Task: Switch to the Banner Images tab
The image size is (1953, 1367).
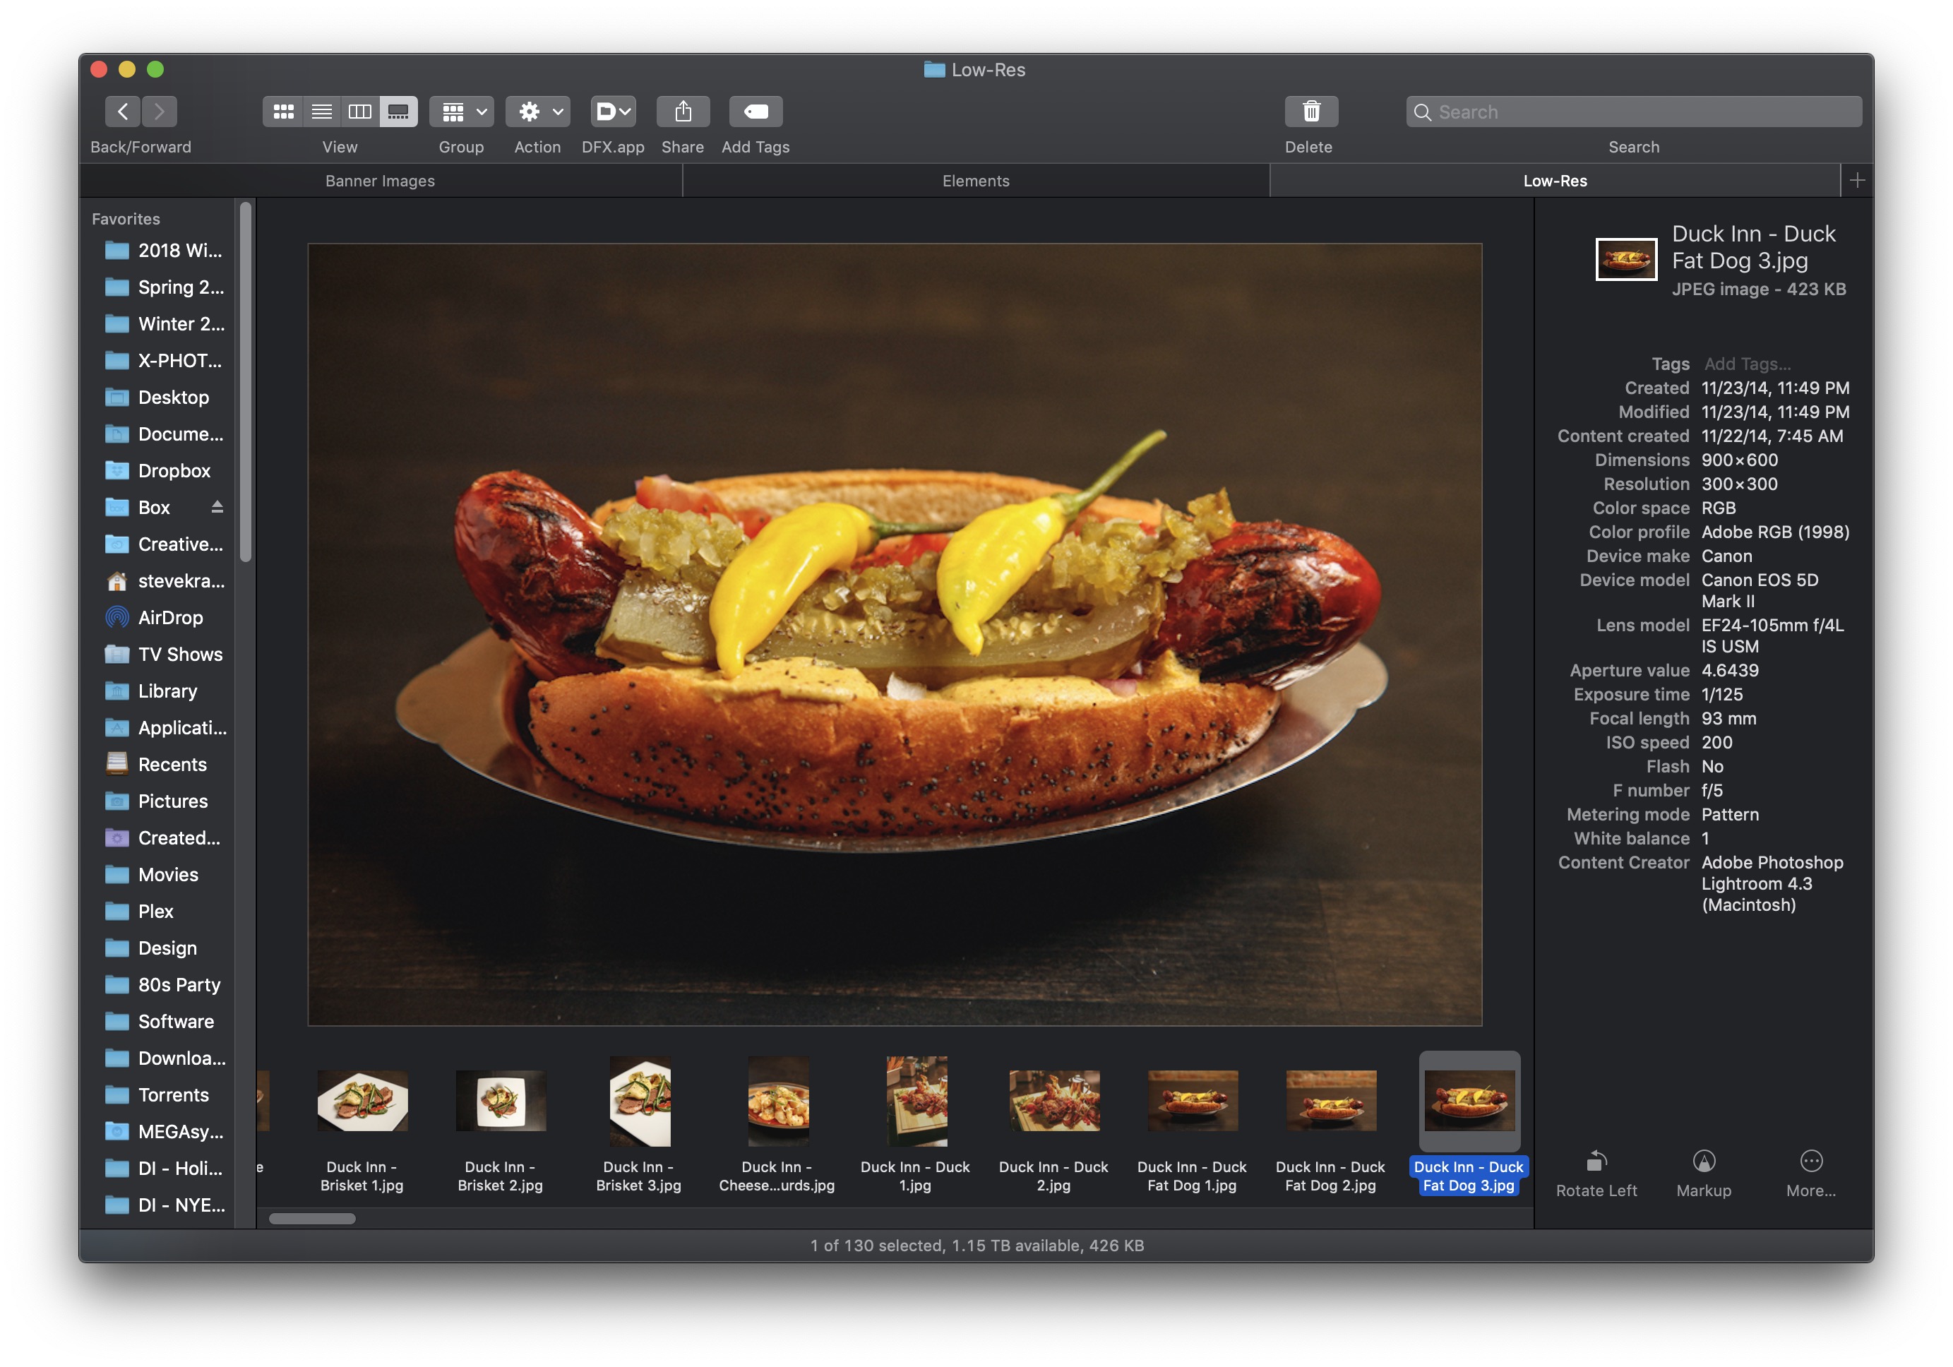Action: [x=381, y=180]
